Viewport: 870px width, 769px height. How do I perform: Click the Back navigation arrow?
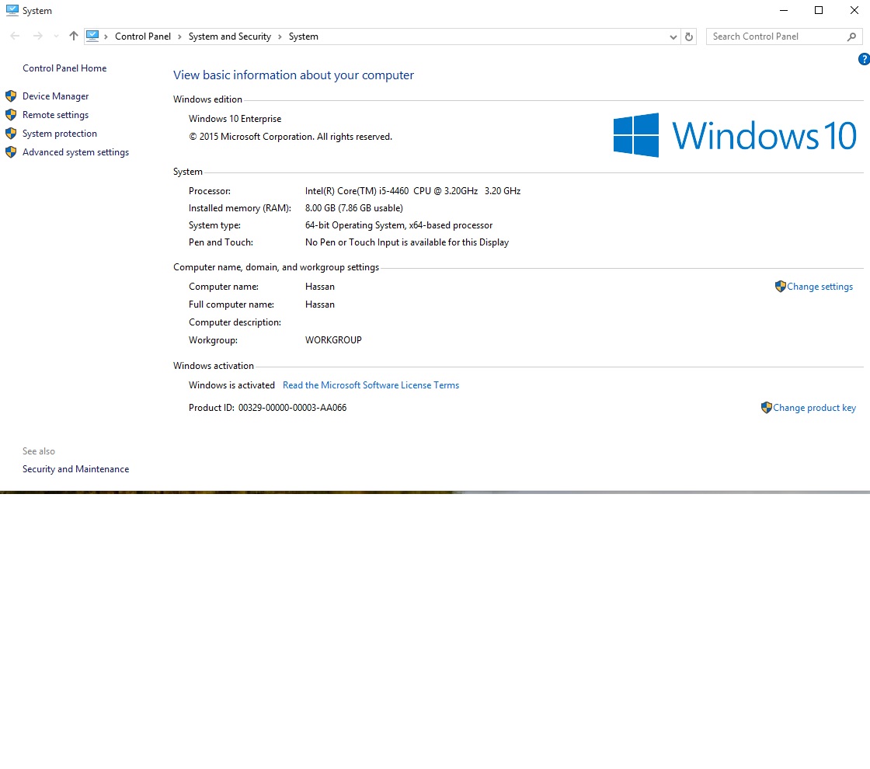click(15, 36)
